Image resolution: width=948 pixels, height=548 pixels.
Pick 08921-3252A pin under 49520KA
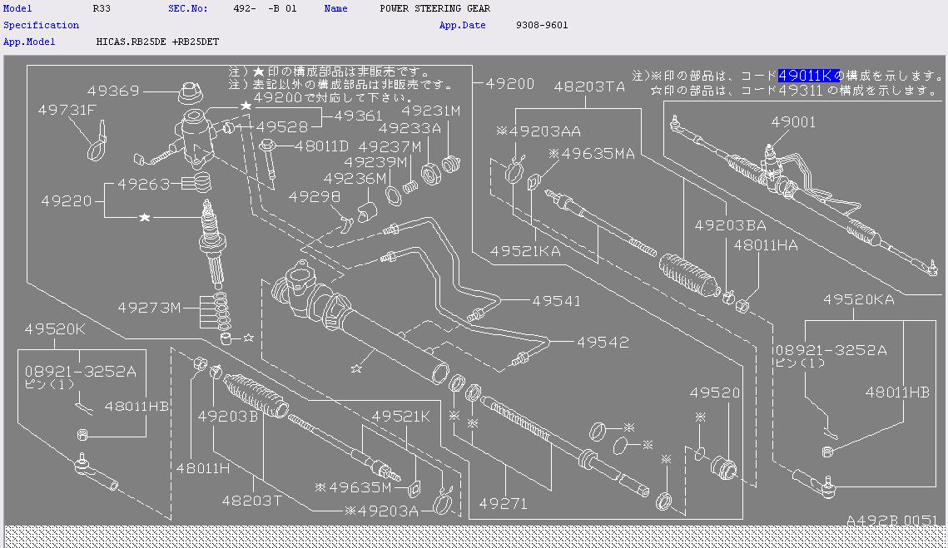(x=831, y=350)
